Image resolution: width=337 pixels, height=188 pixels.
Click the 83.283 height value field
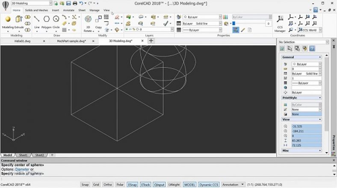(307, 140)
